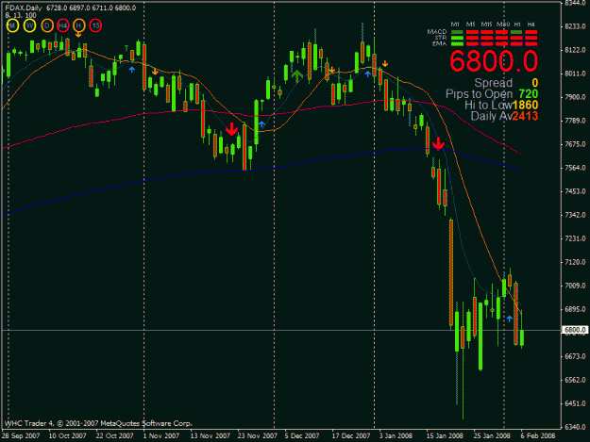Click the EMA row label
This screenshot has width=590, height=442.
point(440,44)
